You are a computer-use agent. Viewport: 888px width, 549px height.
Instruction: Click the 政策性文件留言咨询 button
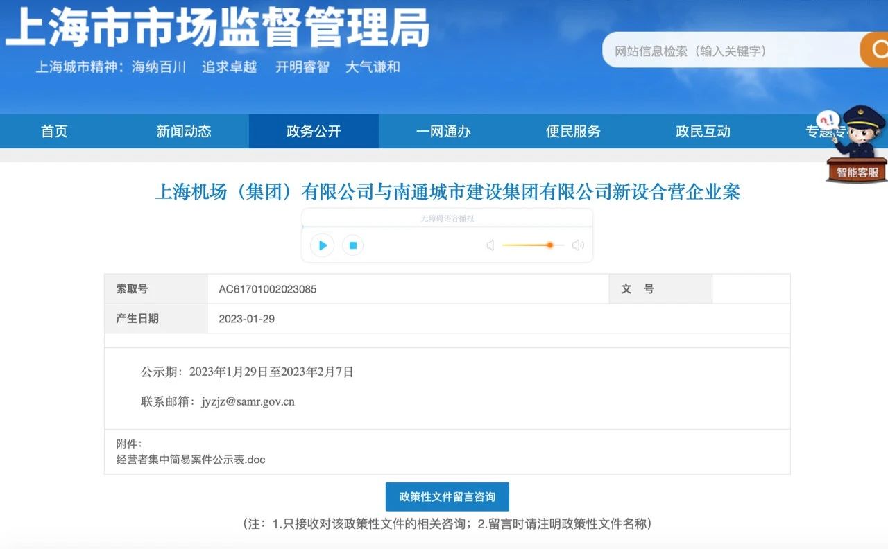click(447, 497)
